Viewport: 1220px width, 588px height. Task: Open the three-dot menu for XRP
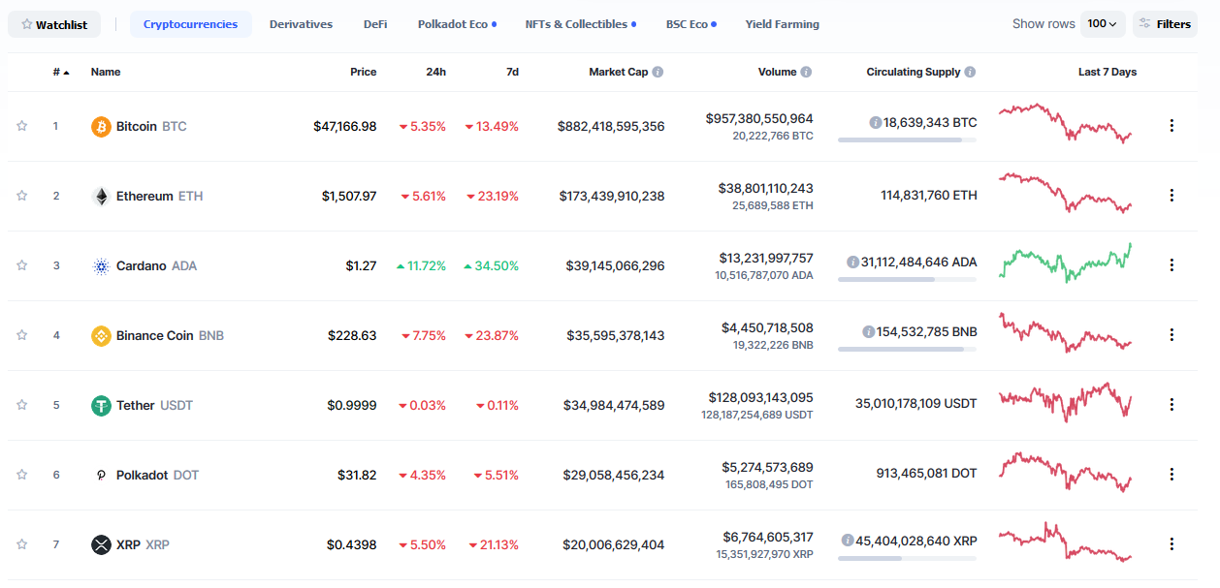click(x=1172, y=544)
